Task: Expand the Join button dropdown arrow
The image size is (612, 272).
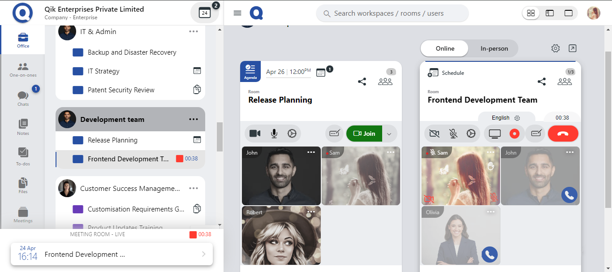Action: coord(389,134)
